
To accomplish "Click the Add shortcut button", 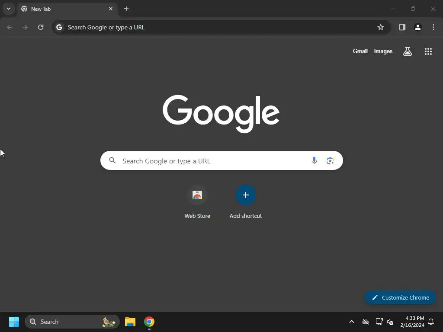I will pyautogui.click(x=246, y=202).
